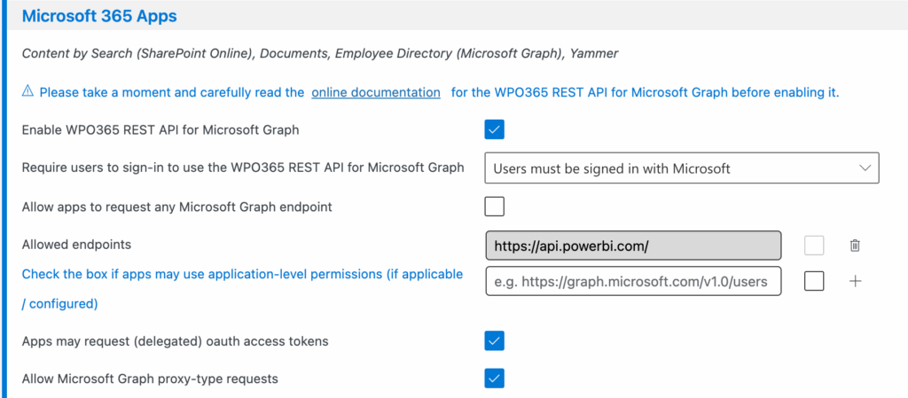Click the Microsoft 365 Apps section heading

(x=98, y=16)
